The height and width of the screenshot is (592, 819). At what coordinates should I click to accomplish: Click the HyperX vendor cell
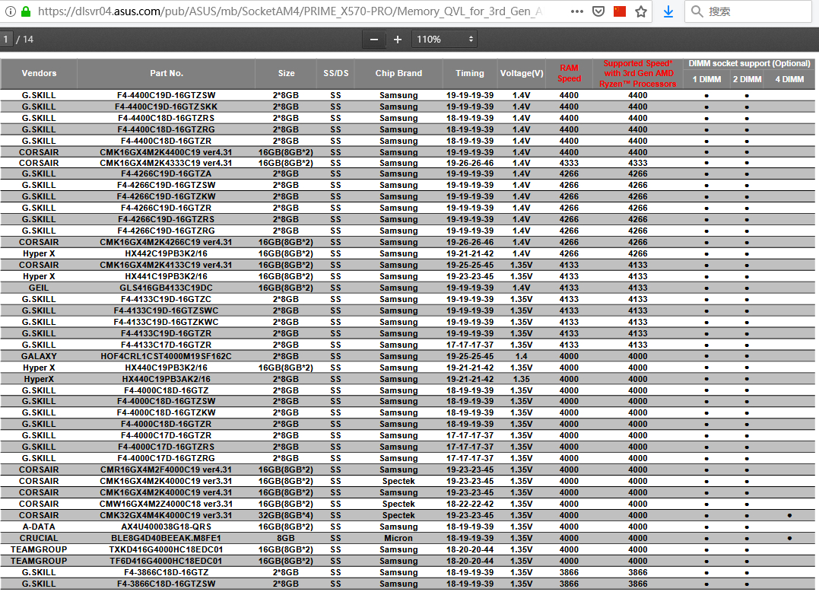click(39, 380)
